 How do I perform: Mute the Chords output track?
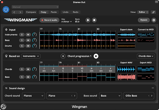28,69
